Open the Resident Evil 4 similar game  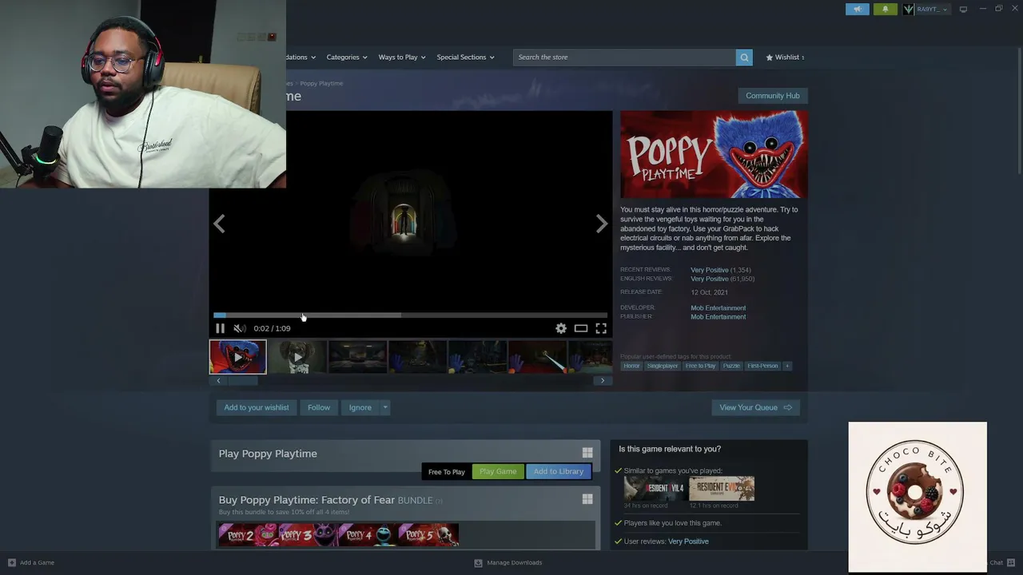click(656, 489)
